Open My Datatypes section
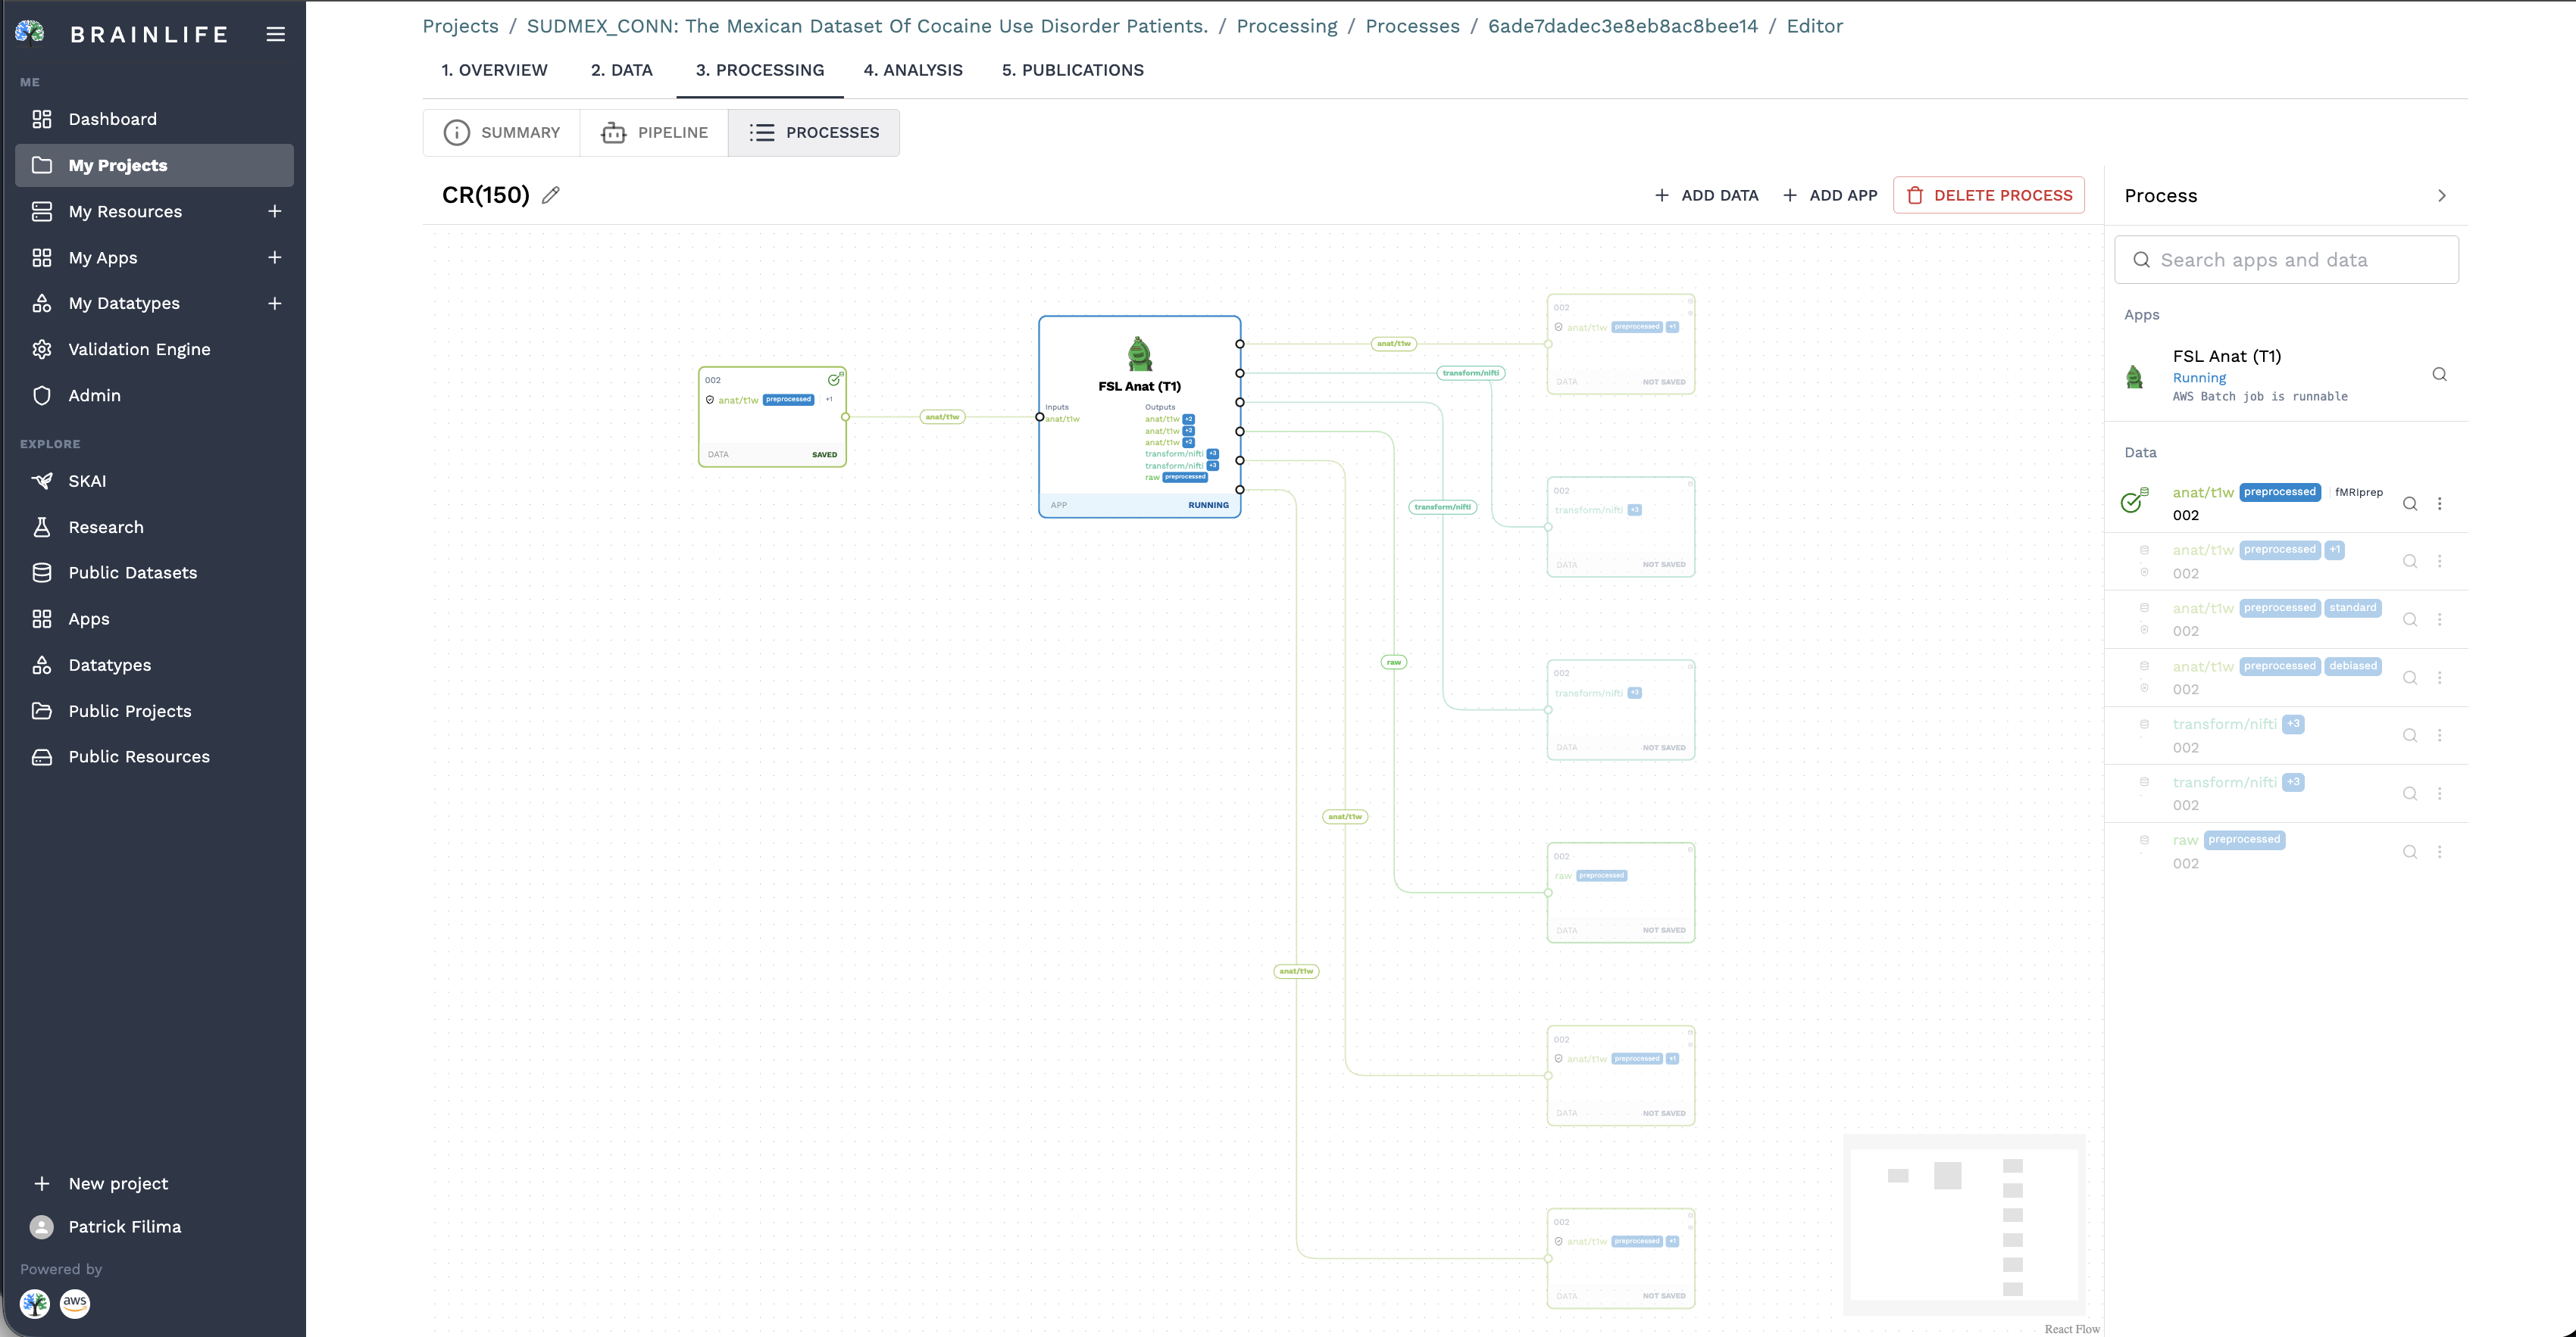This screenshot has height=1337, width=2576. [x=124, y=303]
